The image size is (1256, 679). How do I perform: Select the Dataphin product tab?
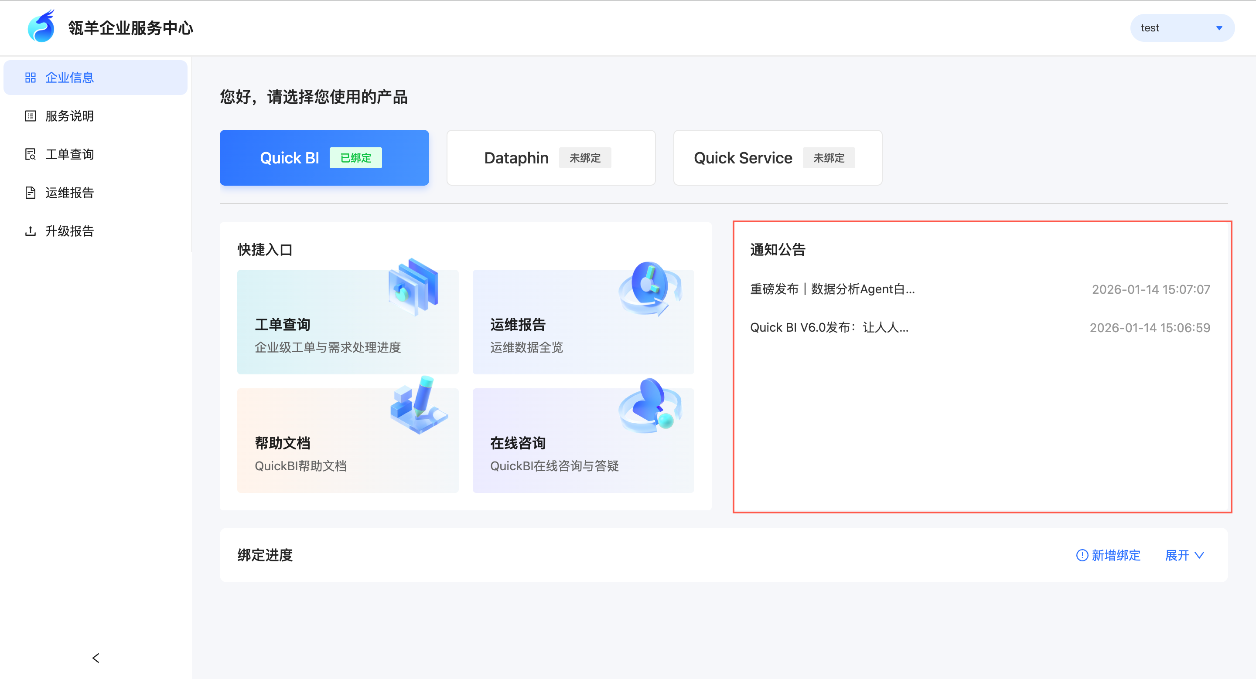coord(550,158)
